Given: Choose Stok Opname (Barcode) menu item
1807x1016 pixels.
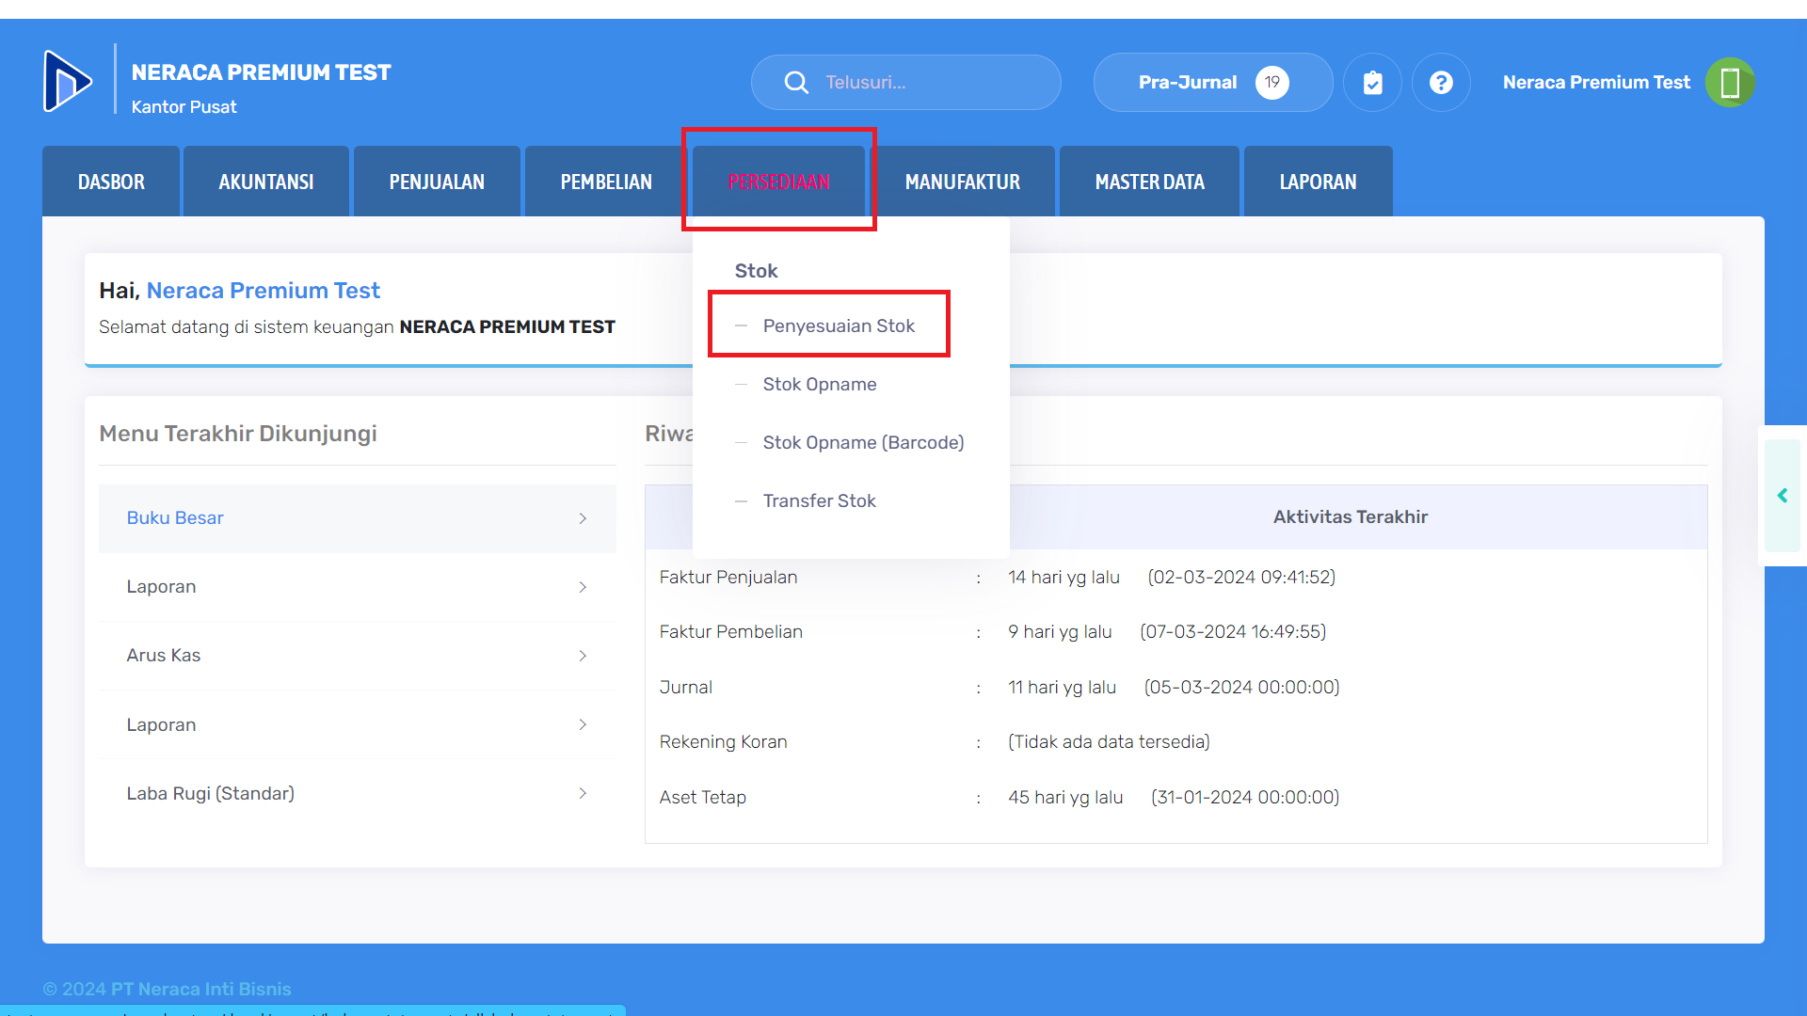Looking at the screenshot, I should tap(863, 442).
